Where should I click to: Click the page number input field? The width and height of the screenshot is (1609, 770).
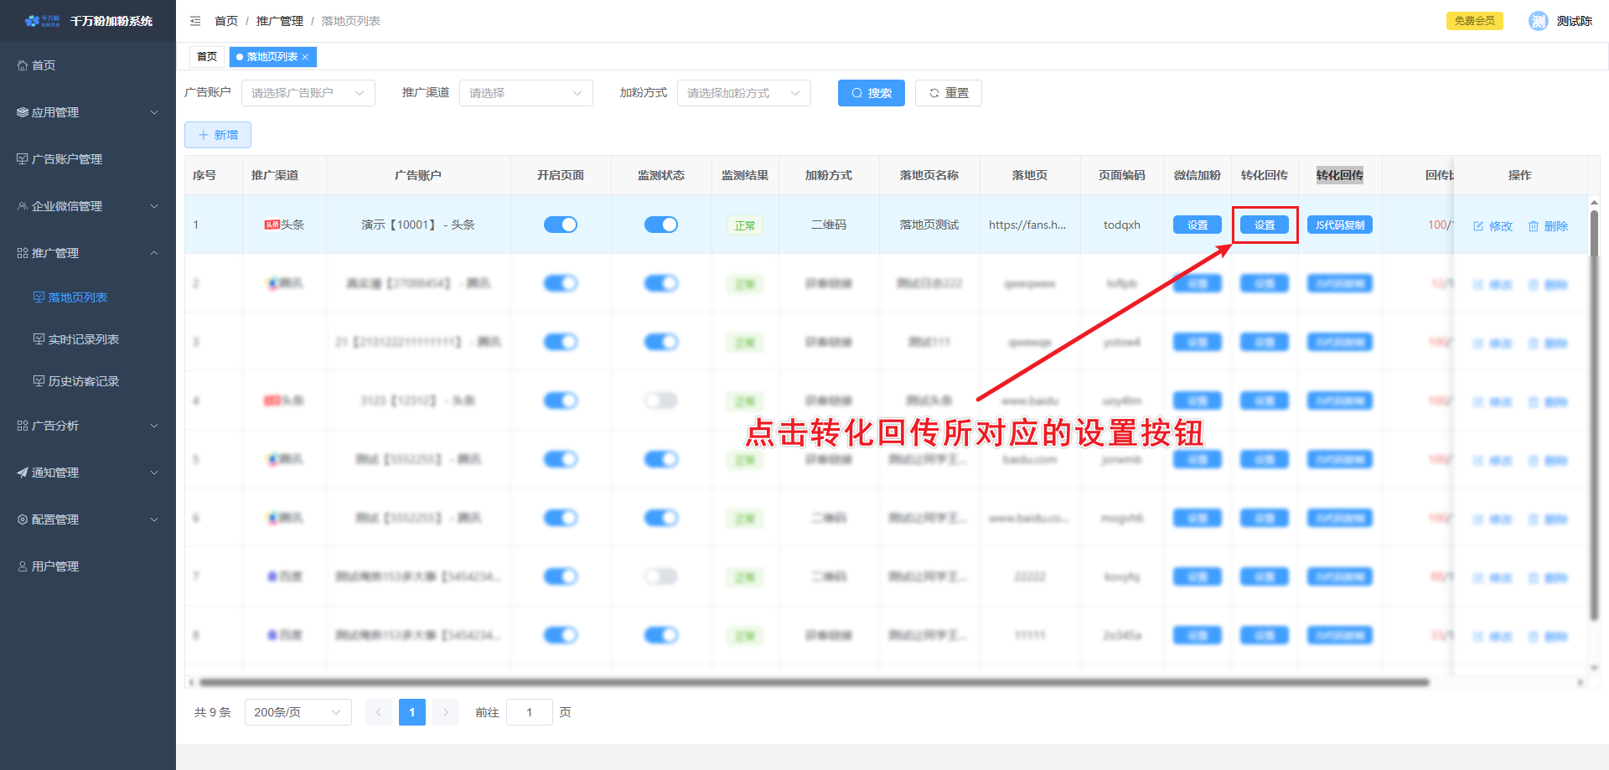tap(529, 712)
